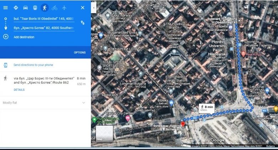Click the Add destination label
The height and width of the screenshot is (150, 278).
click(24, 37)
